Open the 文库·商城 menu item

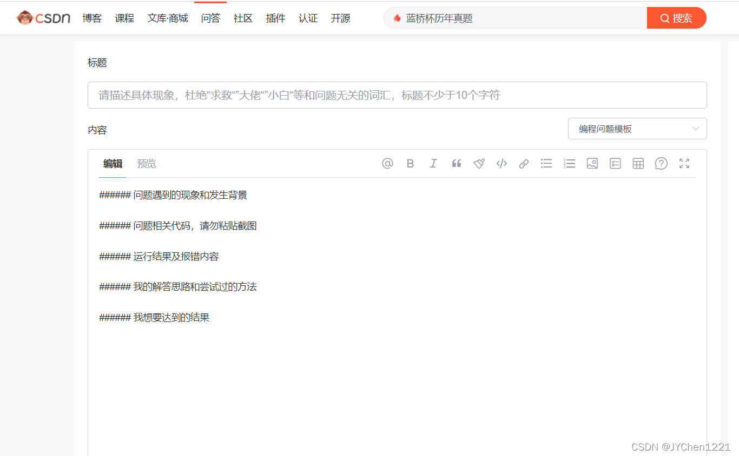(x=168, y=18)
